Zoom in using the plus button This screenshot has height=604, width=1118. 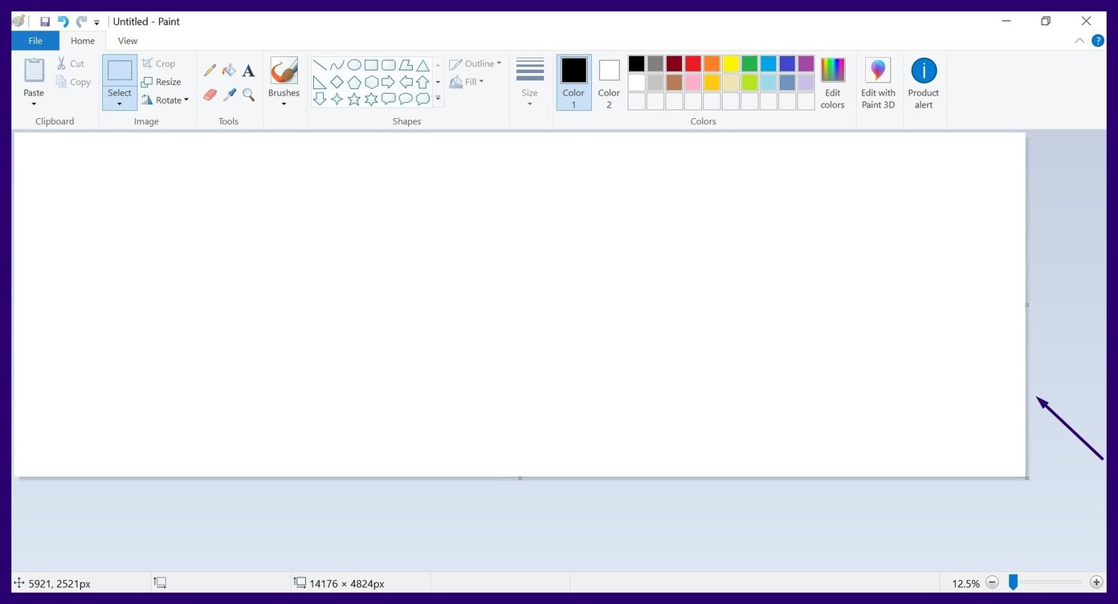[x=1096, y=582]
